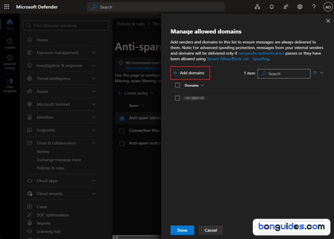This screenshot has height=239, width=334.
Task: Check the Anti-spam outbound policy checkbox
Action: pos(122,144)
